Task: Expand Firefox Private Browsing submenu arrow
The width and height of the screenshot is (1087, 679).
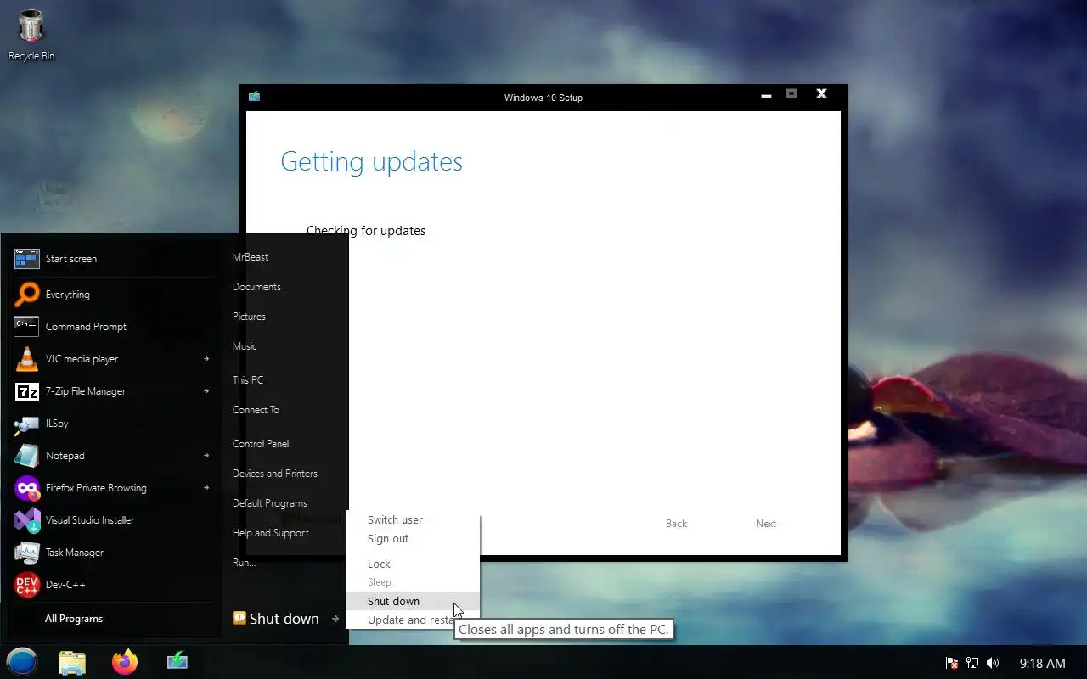Action: tap(206, 488)
